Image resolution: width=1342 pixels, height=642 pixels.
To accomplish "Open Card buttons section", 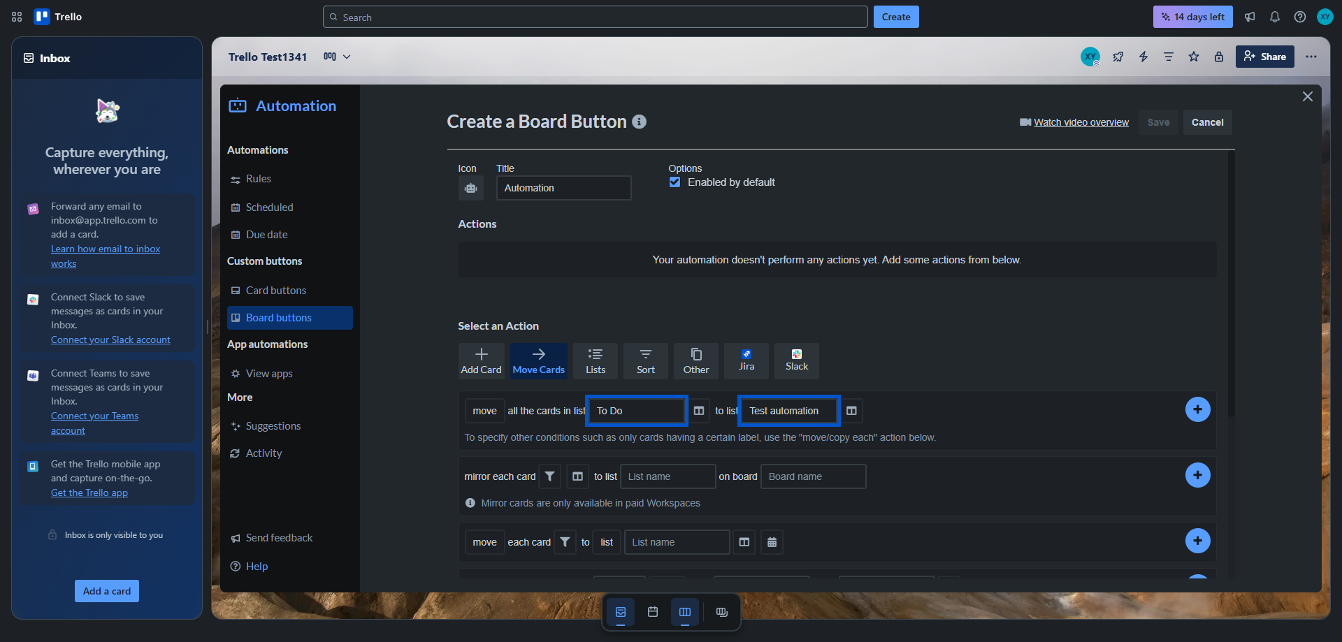I will click(290, 291).
